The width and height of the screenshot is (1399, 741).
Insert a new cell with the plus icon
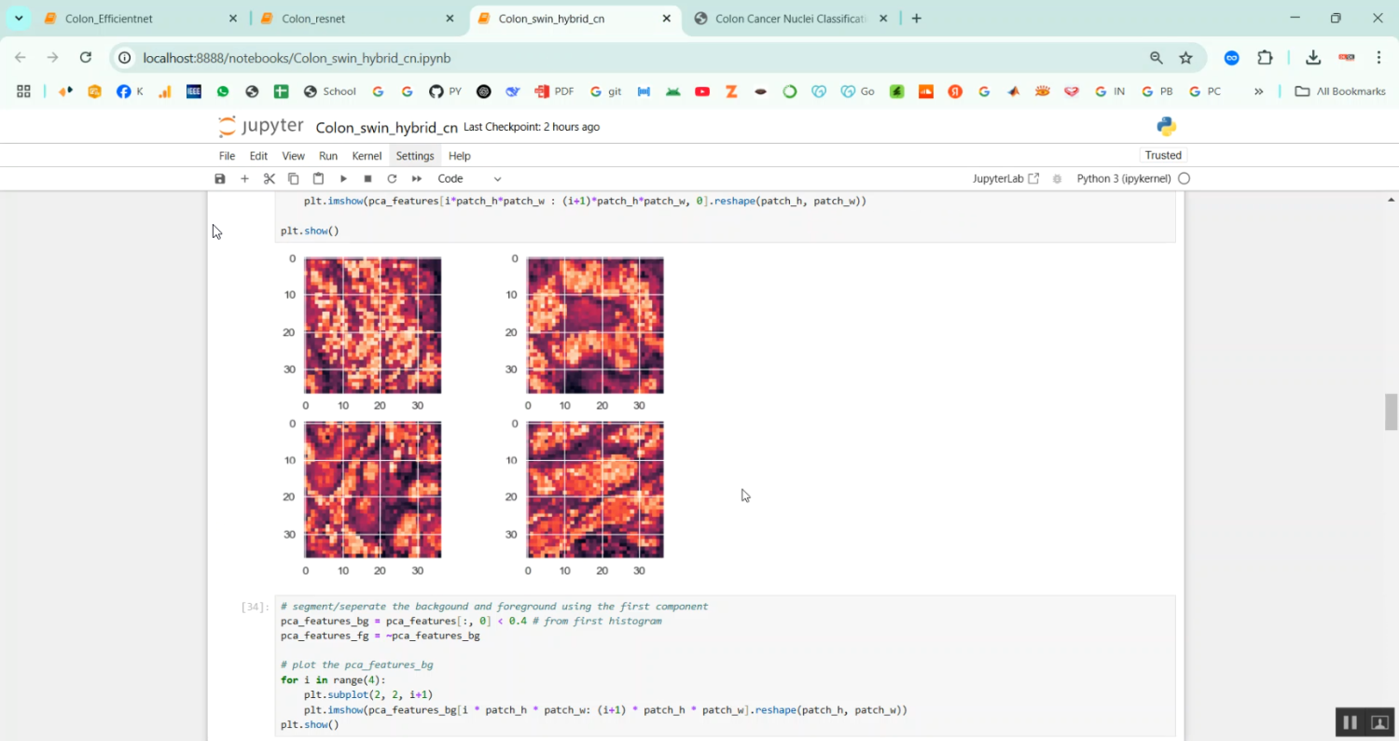point(244,178)
